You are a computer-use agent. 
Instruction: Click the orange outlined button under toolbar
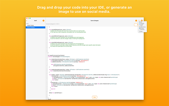tap(136, 25)
